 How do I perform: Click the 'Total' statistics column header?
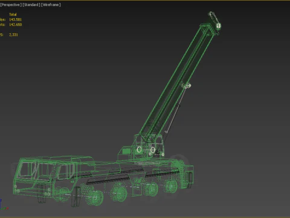click(13, 15)
